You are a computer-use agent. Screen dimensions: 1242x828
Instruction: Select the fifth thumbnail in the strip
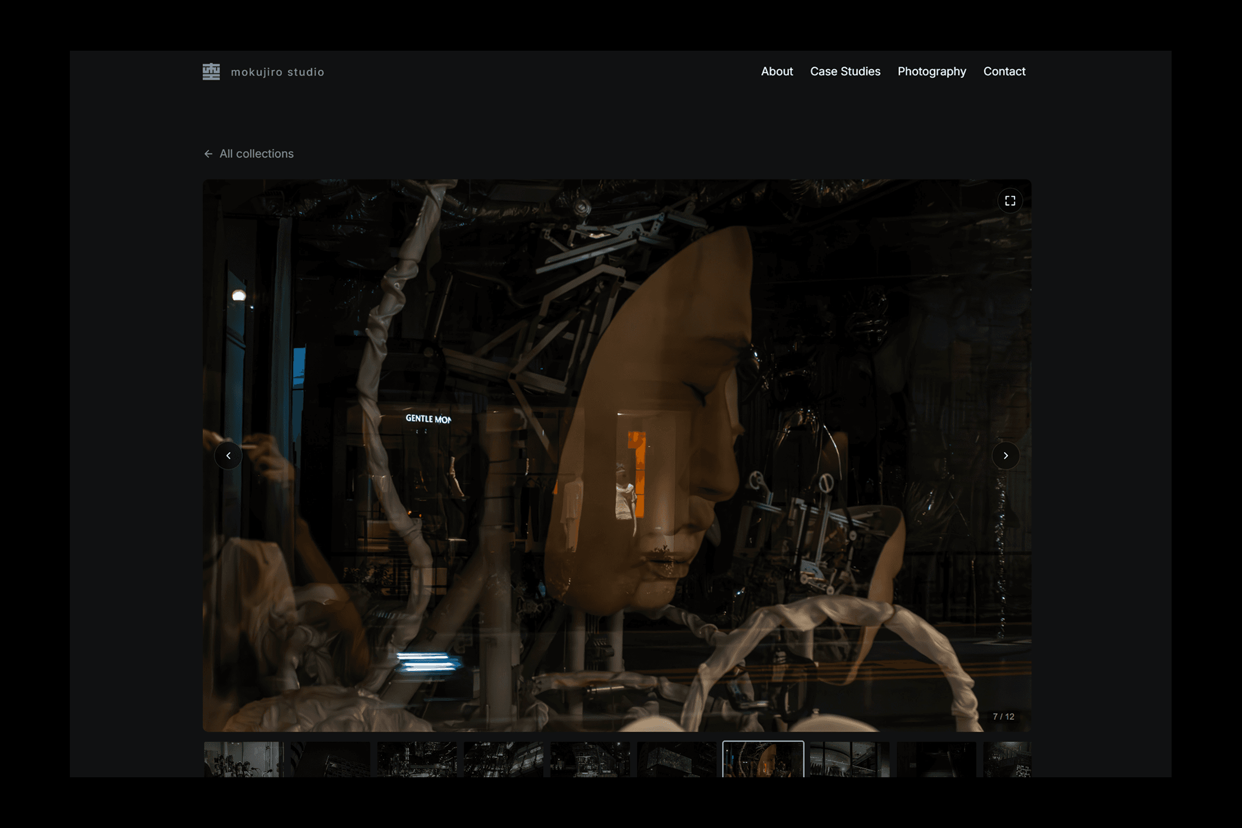(x=590, y=759)
